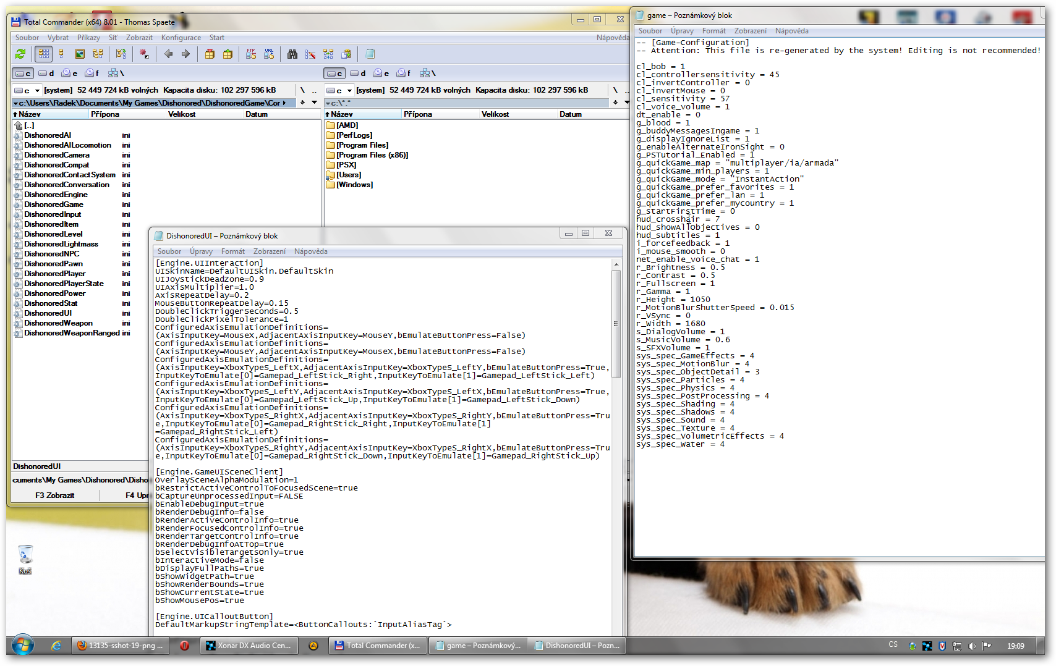Select drive e in right panel drive bar

[x=381, y=74]
